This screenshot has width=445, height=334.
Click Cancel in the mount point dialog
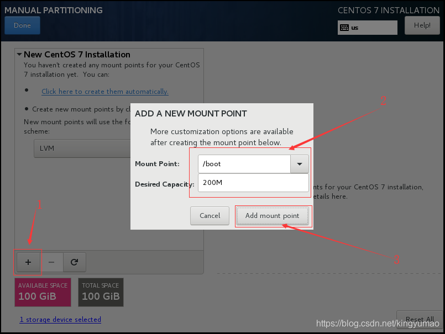pos(210,216)
